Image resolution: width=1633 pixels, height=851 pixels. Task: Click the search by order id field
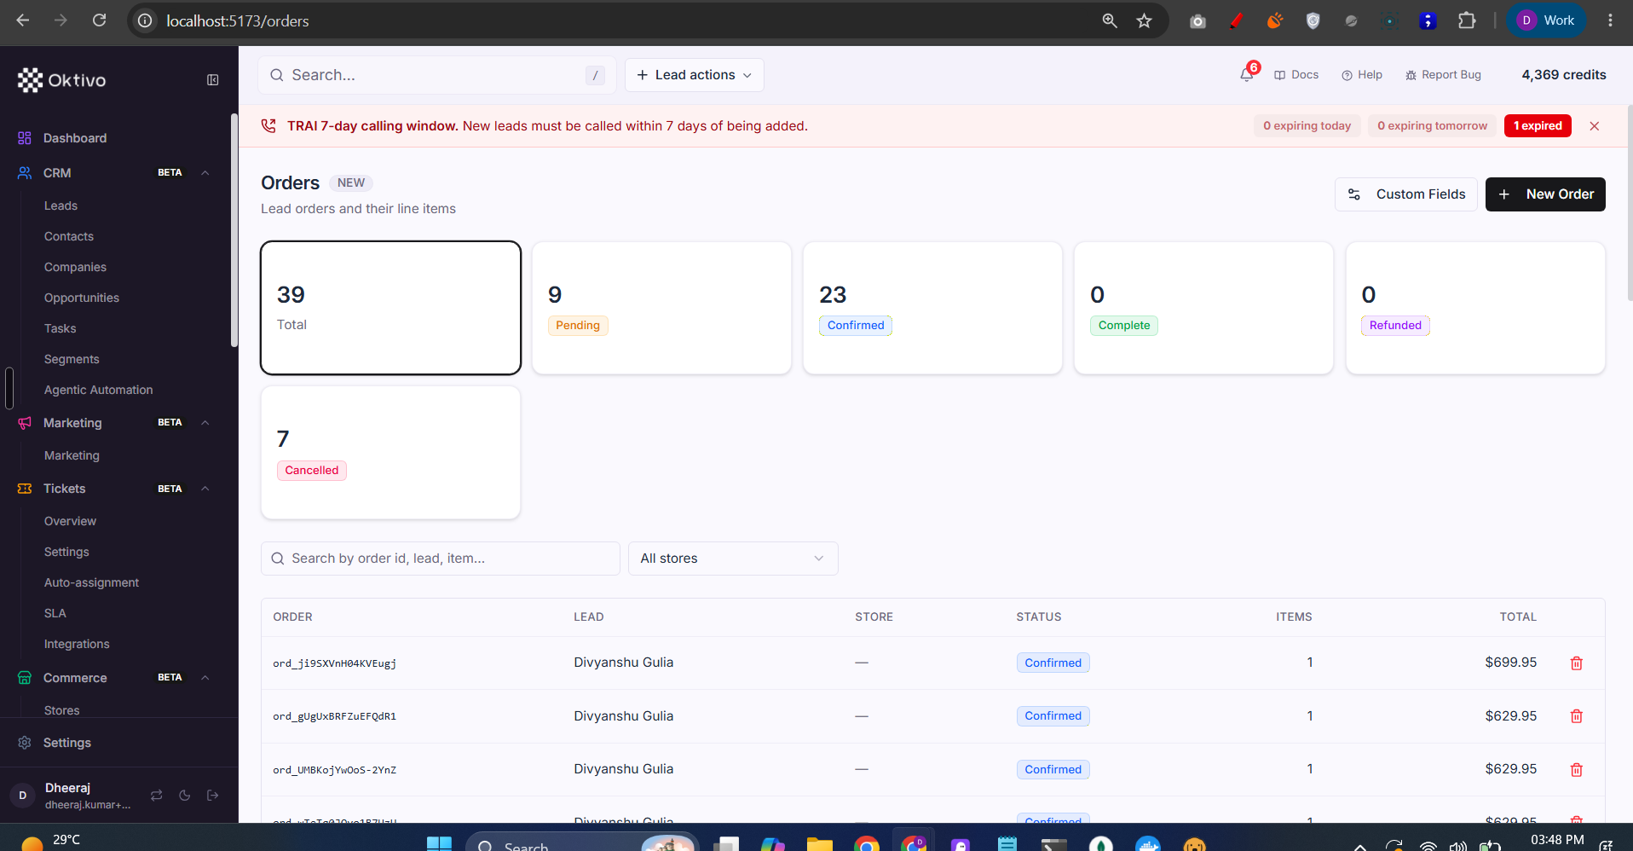(441, 559)
